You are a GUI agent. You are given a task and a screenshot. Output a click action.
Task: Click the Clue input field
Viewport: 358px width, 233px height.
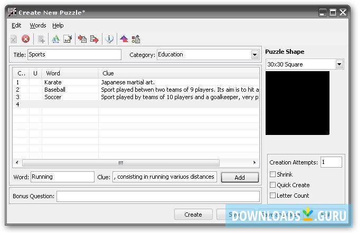164,177
